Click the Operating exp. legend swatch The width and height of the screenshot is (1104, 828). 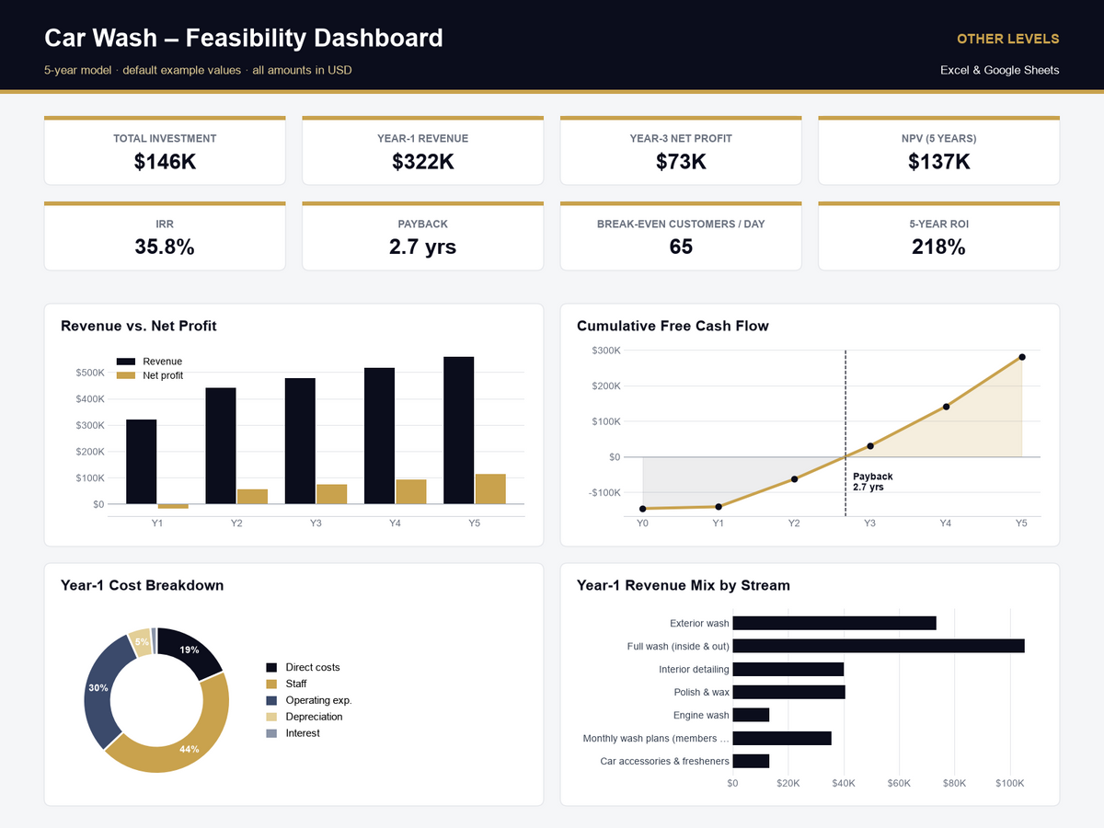pos(271,700)
